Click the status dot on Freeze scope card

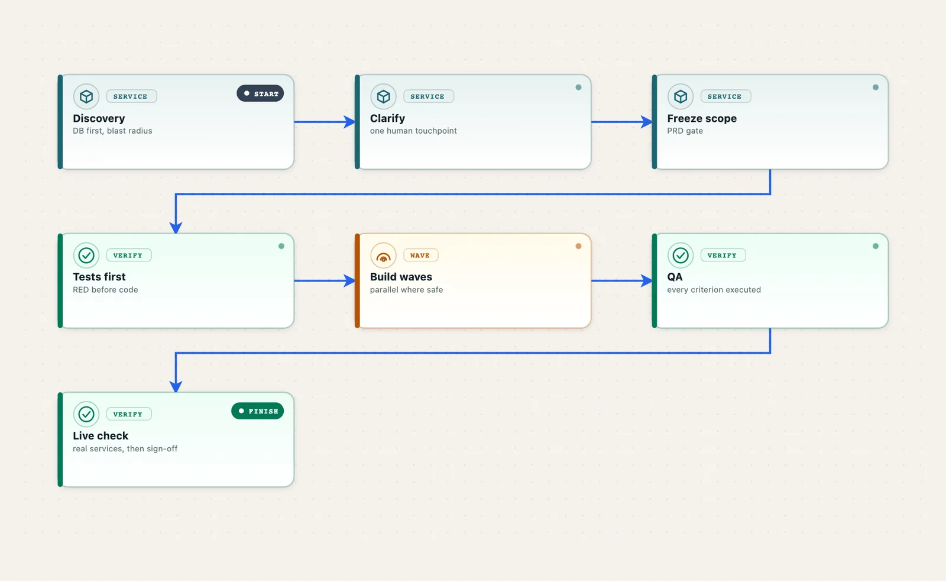tap(876, 88)
